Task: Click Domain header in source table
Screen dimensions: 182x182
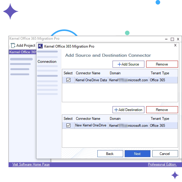Action: pos(115,73)
